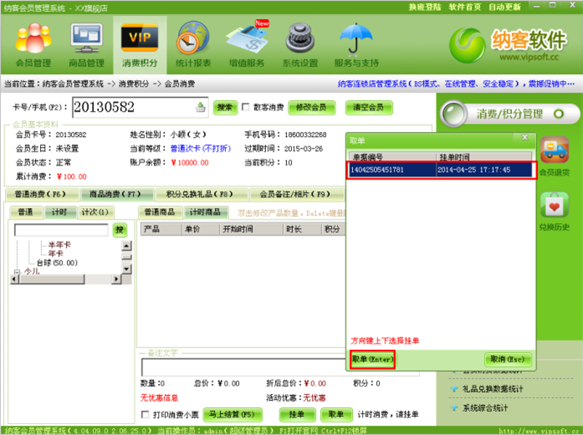This screenshot has height=435, width=583.
Task: Switch to the 计时商品 tab
Action: point(204,212)
